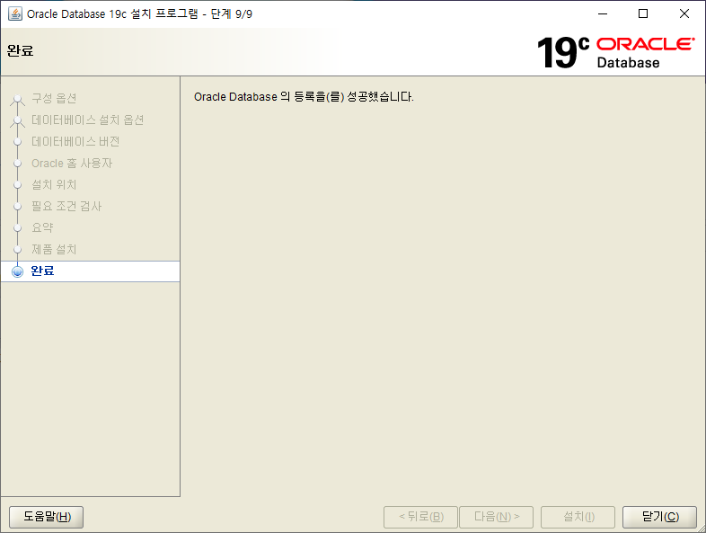Select the 구성 옵션 step

click(x=54, y=98)
